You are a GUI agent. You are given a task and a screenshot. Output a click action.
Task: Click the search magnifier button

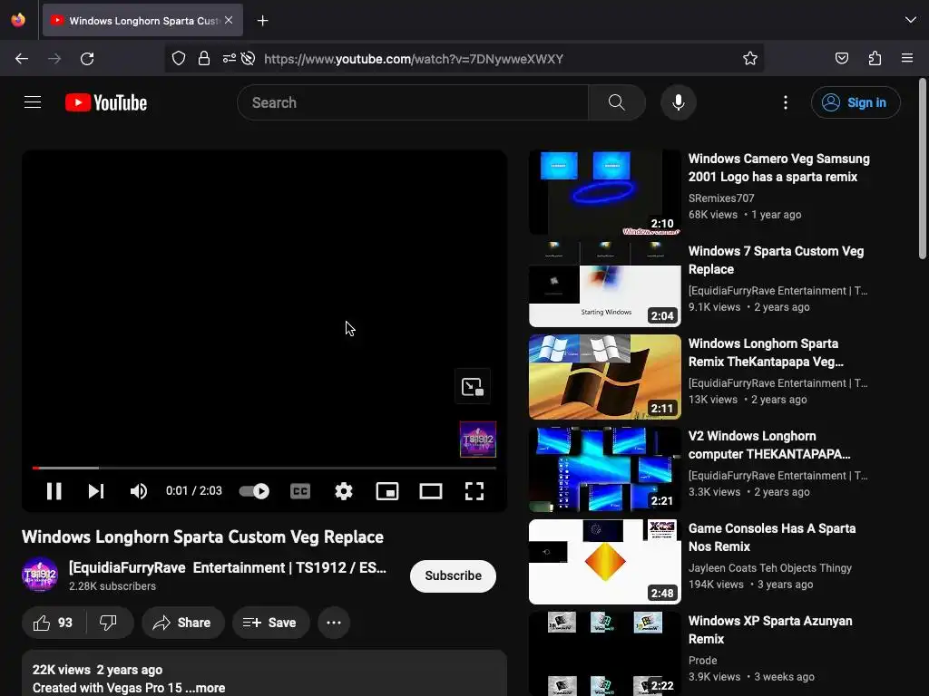point(617,102)
